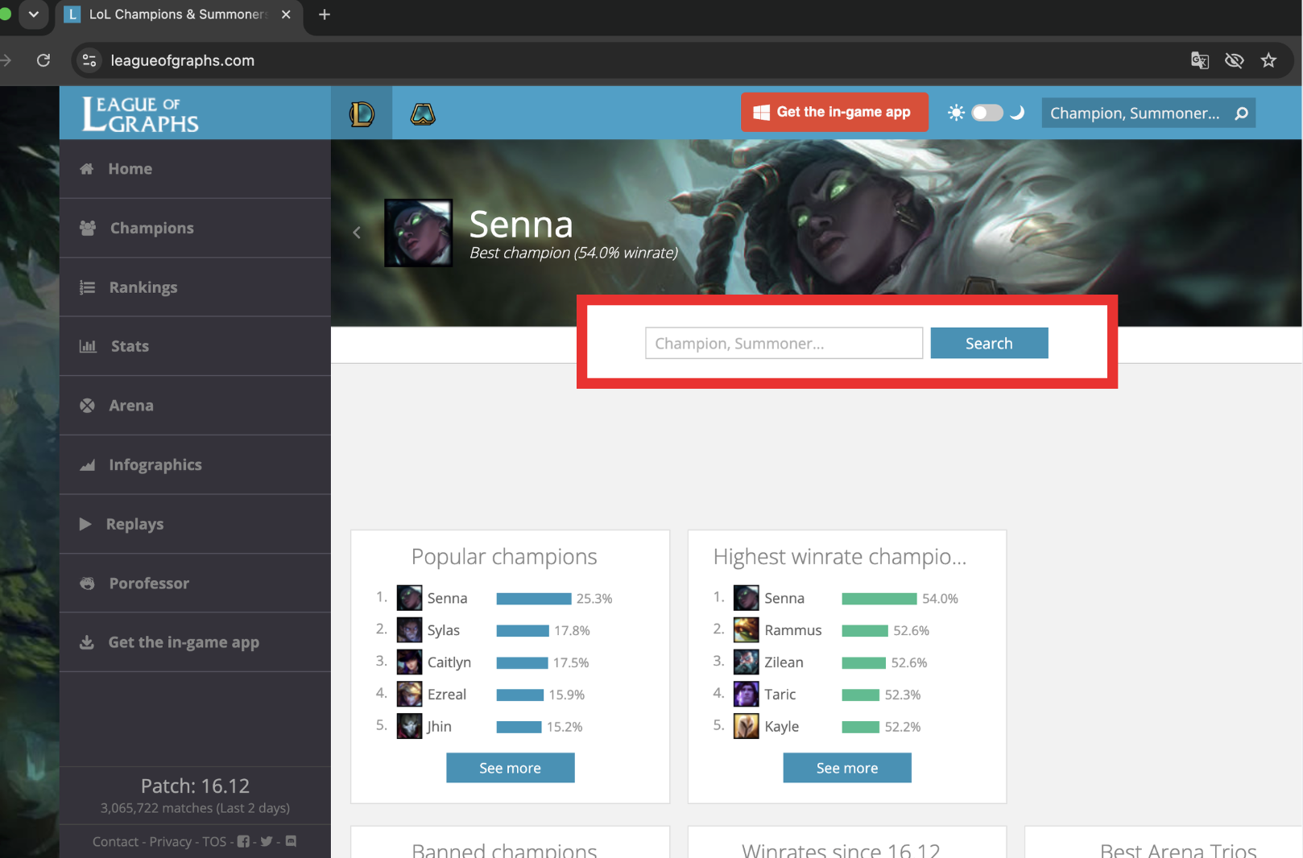Open the site information icon beside URL
The height and width of the screenshot is (858, 1303).
(89, 60)
